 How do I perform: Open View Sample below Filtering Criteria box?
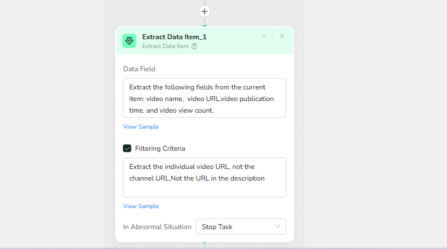tap(141, 206)
